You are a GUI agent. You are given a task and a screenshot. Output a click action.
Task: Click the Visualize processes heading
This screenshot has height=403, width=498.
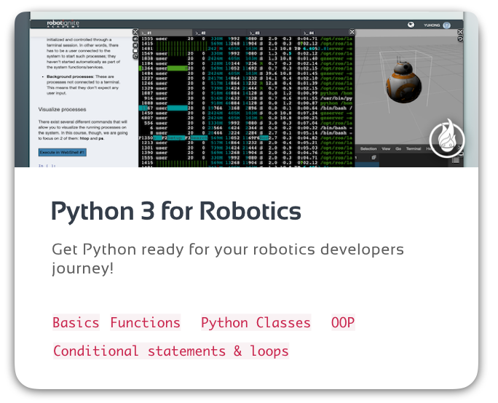(x=63, y=109)
